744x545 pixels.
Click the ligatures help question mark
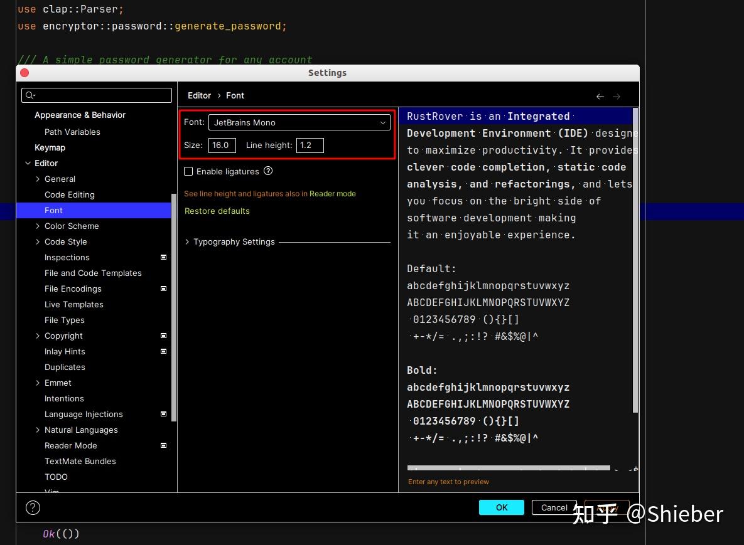click(268, 171)
